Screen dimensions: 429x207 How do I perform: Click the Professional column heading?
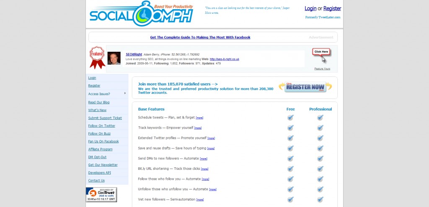[x=320, y=109]
